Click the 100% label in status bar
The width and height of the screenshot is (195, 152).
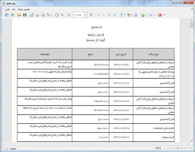click(x=158, y=148)
